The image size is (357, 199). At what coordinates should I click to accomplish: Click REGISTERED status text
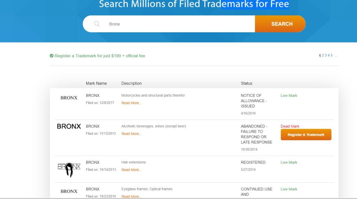253,162
